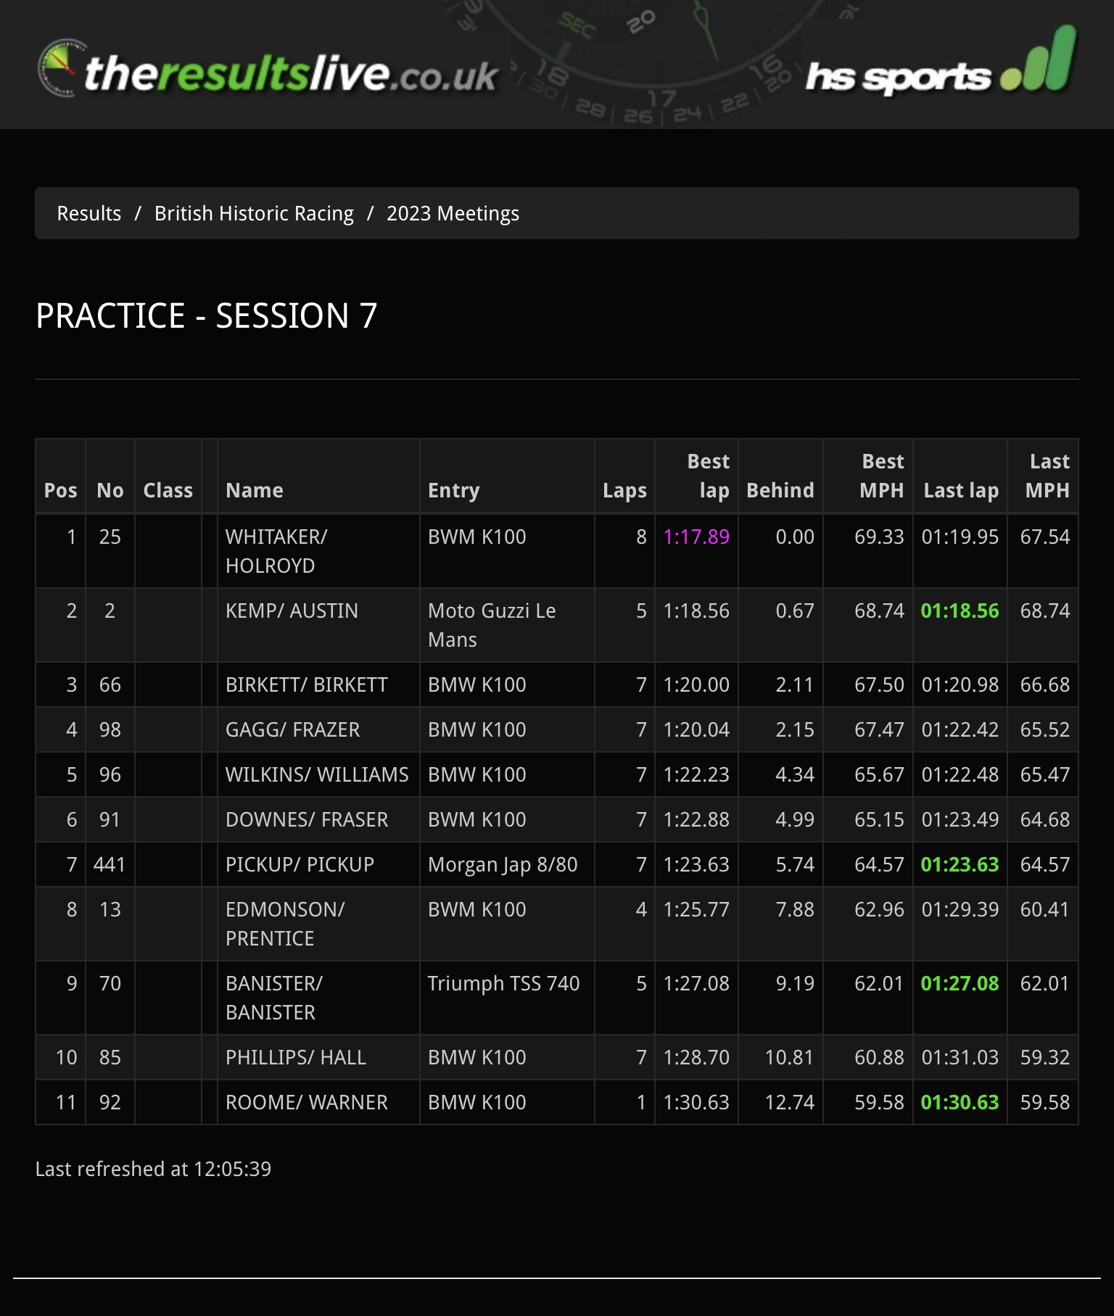1114x1316 pixels.
Task: Click the purple 1:17.89 best lap time
Action: point(696,537)
